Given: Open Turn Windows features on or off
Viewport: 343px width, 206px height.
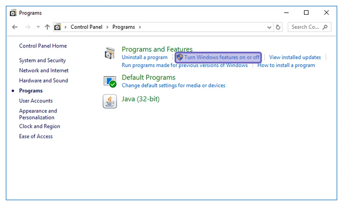Looking at the screenshot, I should point(222,57).
